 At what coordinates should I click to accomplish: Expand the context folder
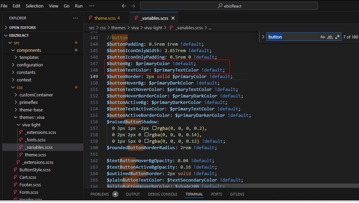point(13,80)
